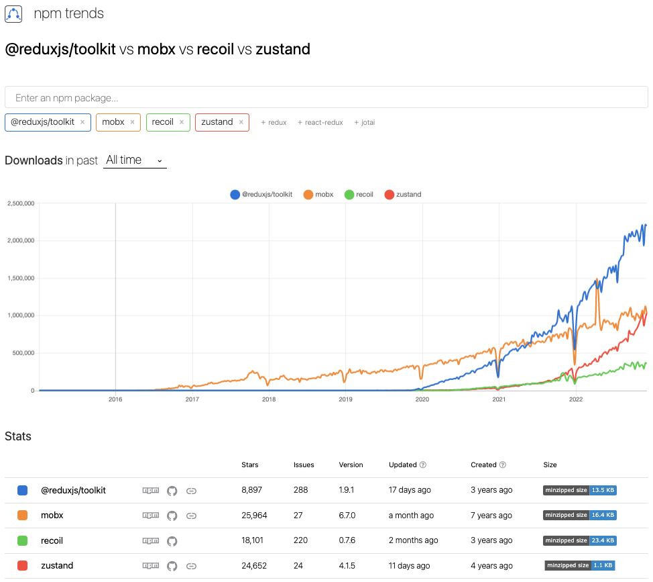Viewport: 653px width, 582px height.
Task: Select the Issues column header
Action: (304, 465)
